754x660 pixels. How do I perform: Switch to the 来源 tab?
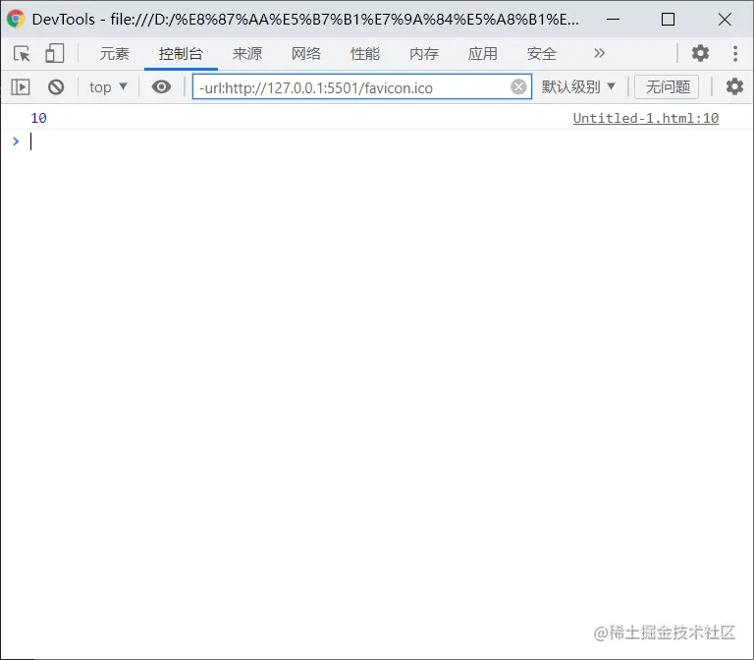click(x=247, y=53)
